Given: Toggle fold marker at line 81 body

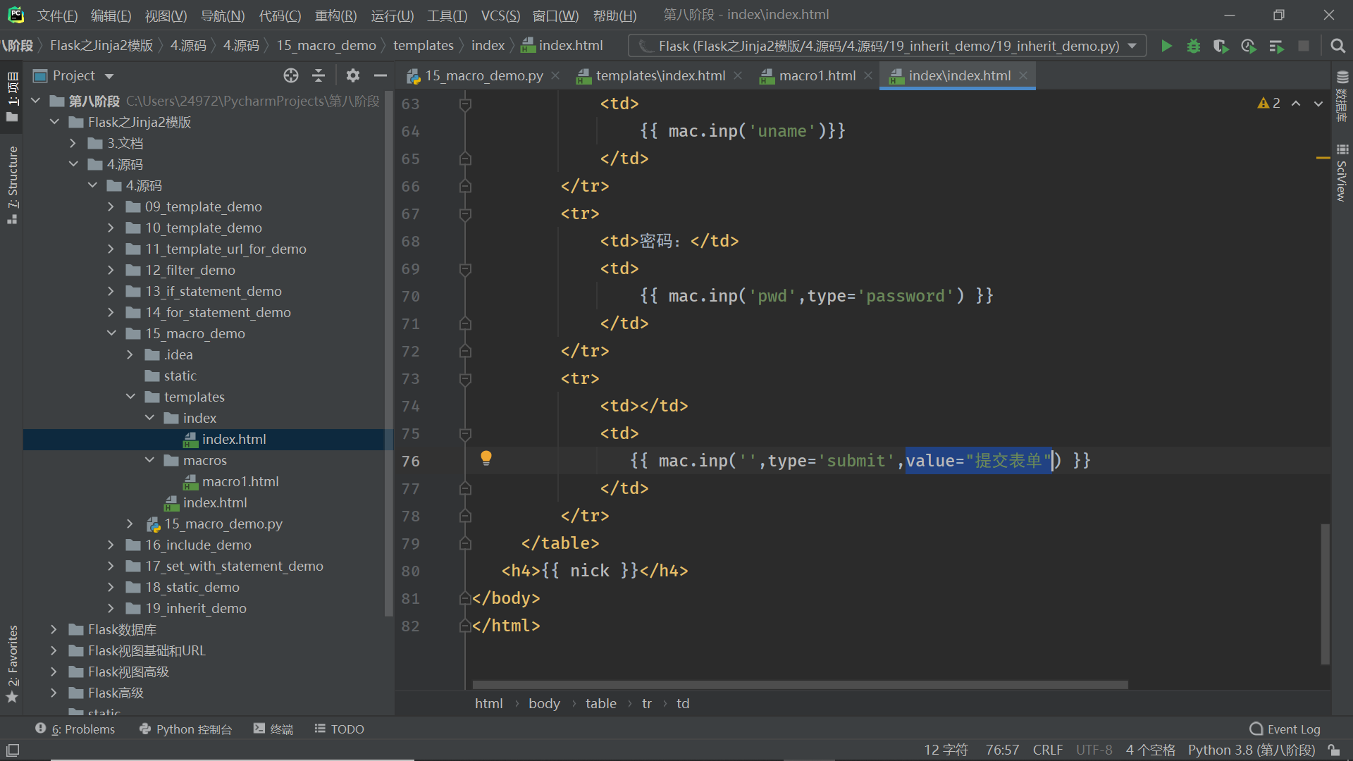Looking at the screenshot, I should pos(465,599).
